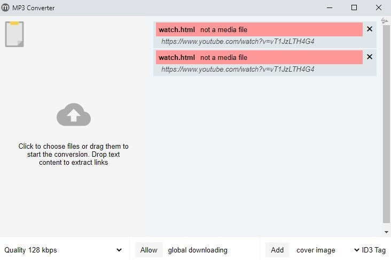Remove the lower watch.html entry with its X
The width and height of the screenshot is (391, 260).
(370, 57)
